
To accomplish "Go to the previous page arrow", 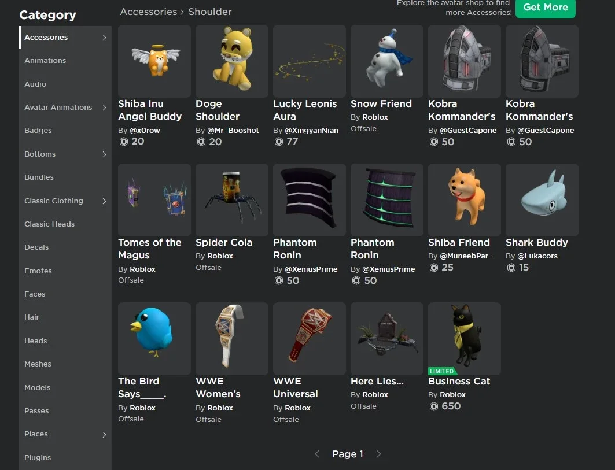I will [x=317, y=454].
